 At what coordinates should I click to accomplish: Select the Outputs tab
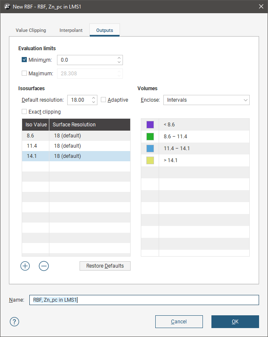click(105, 30)
